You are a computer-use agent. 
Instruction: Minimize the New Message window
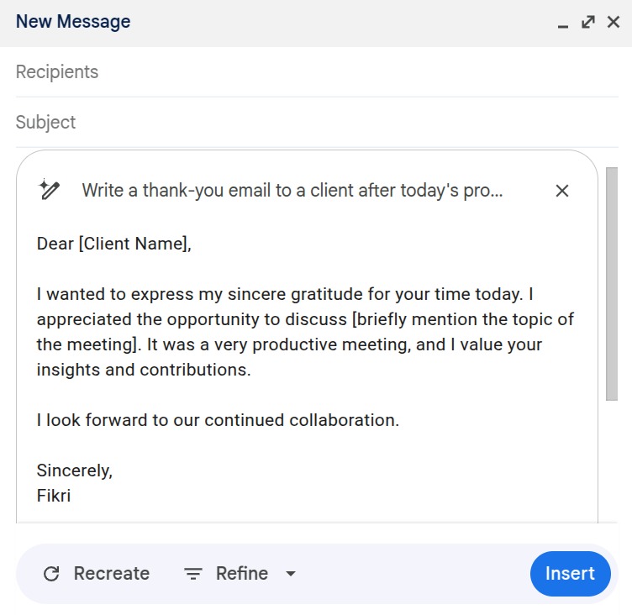pyautogui.click(x=563, y=24)
